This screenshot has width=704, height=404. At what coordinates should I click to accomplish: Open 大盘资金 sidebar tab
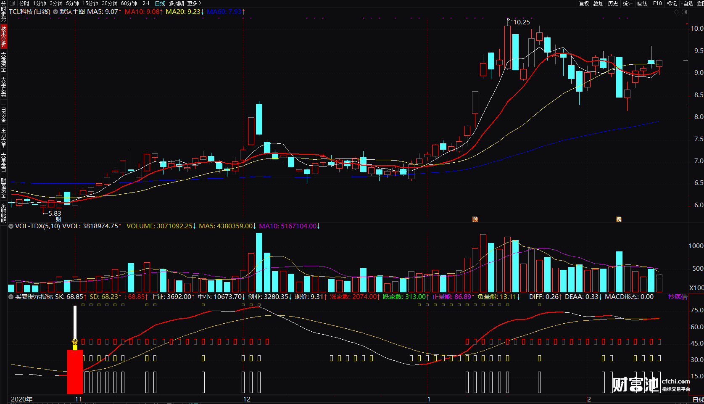[x=3, y=62]
